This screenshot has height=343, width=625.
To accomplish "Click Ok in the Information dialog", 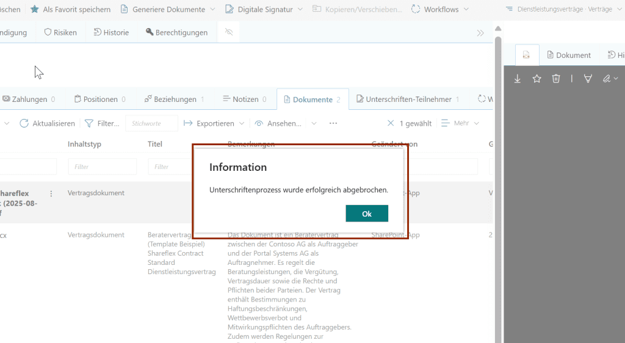I will coord(366,214).
